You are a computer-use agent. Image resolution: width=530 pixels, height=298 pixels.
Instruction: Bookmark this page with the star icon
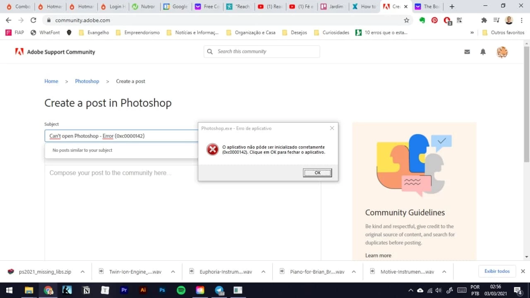[x=406, y=20]
